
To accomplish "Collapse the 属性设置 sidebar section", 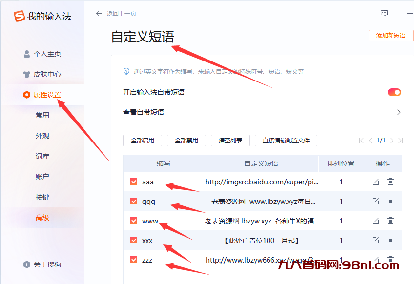I will pos(47,95).
